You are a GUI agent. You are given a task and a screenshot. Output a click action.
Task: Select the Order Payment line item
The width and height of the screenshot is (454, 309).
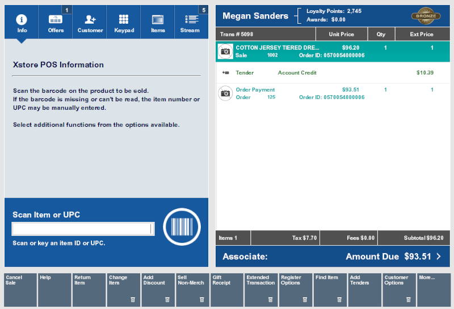[333, 93]
